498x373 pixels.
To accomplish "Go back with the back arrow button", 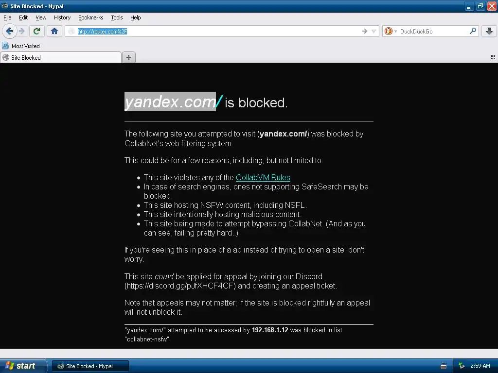I will 10,31.
